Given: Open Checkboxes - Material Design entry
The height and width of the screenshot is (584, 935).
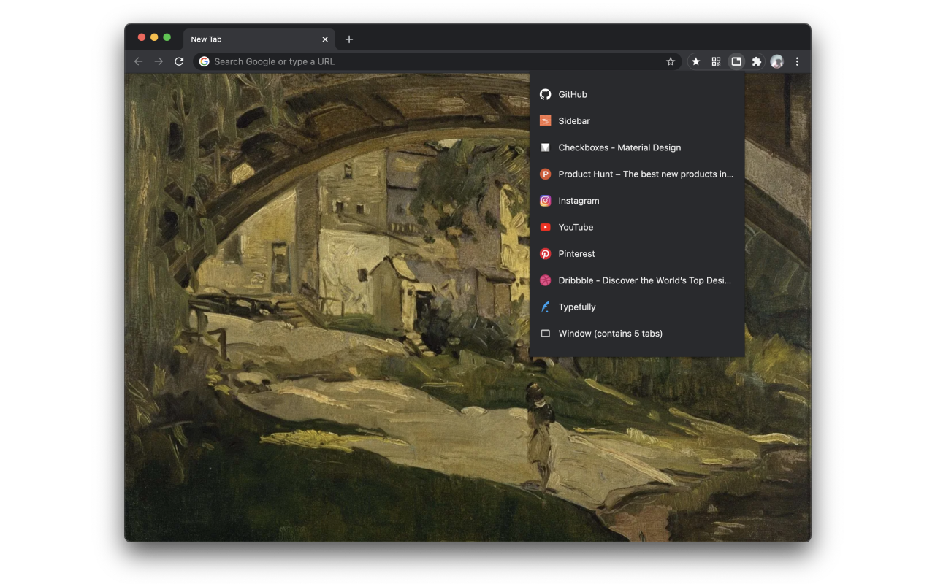Looking at the screenshot, I should point(637,147).
